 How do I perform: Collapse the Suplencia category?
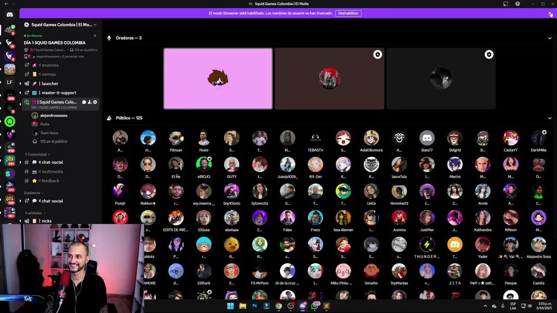click(34, 193)
